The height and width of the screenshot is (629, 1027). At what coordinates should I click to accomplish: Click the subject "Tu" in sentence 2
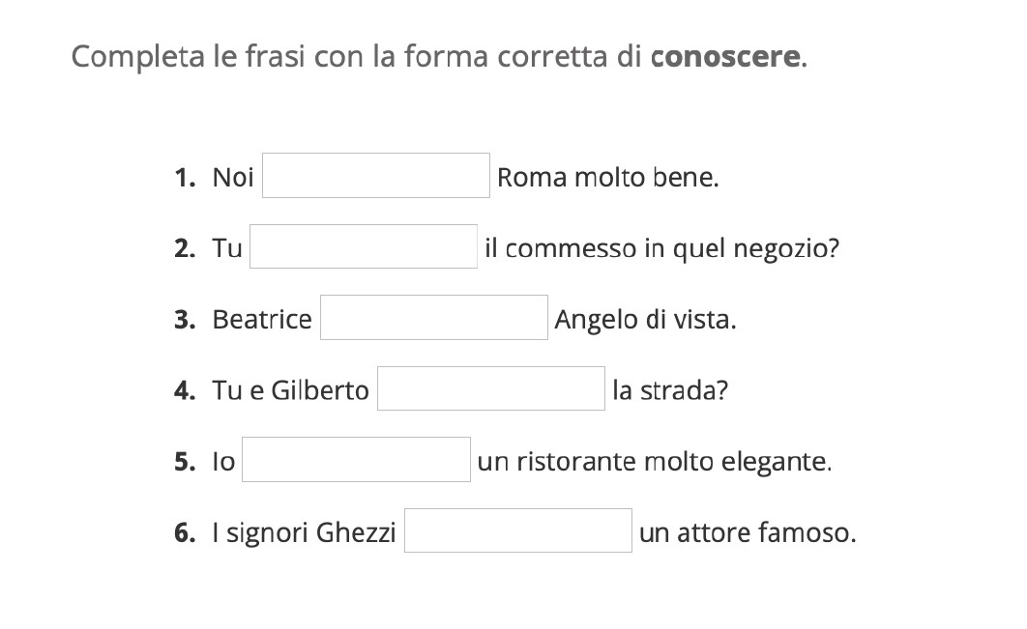[x=227, y=249]
